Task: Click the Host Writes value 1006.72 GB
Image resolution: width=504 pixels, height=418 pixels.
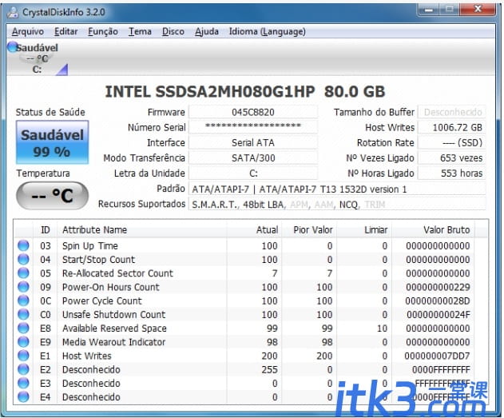Action: point(451,127)
